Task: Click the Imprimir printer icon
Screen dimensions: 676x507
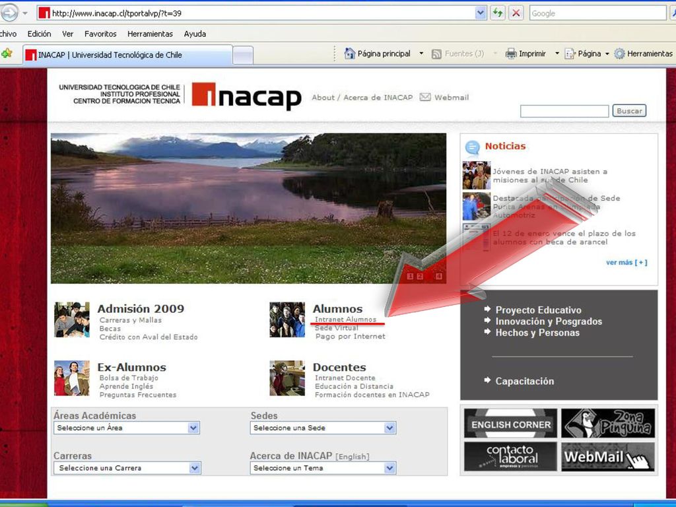Action: click(511, 53)
